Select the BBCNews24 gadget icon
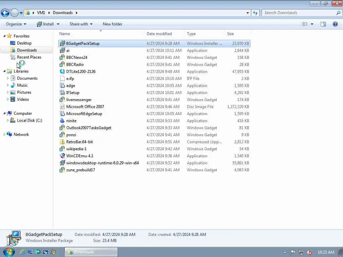 click(62, 58)
